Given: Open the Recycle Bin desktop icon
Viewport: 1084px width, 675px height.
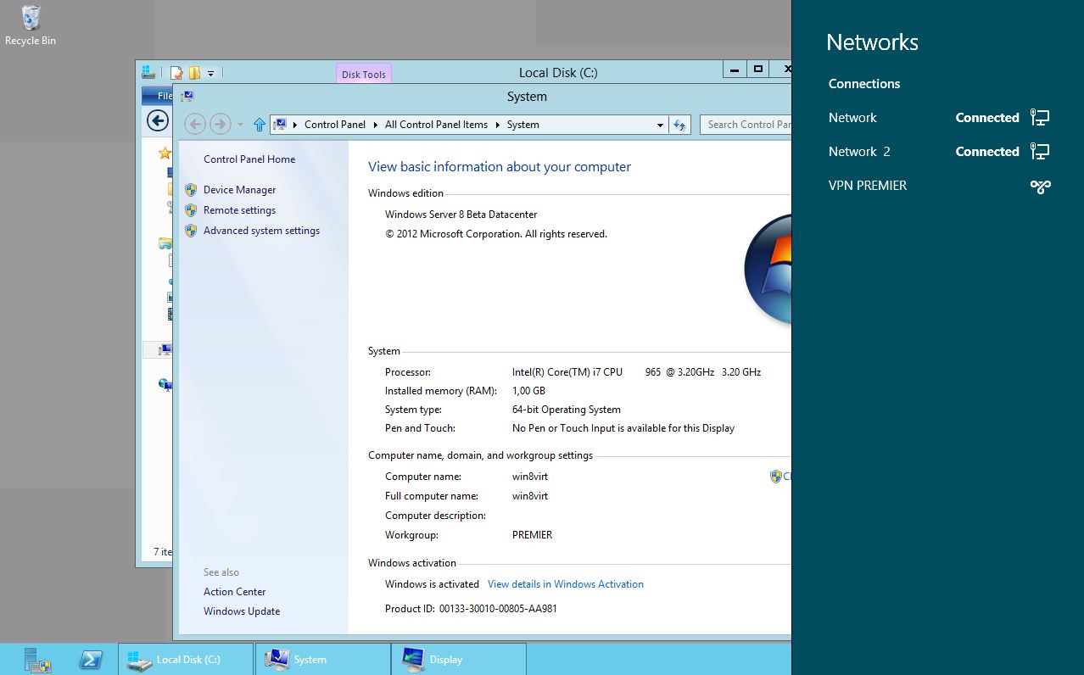Looking at the screenshot, I should (31, 25).
